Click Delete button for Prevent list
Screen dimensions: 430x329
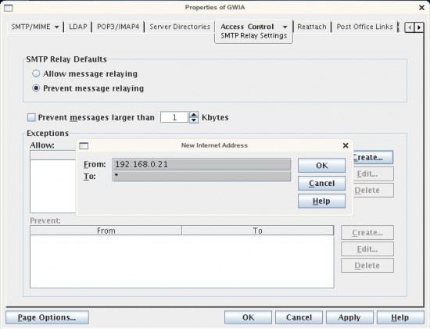pyautogui.click(x=367, y=266)
